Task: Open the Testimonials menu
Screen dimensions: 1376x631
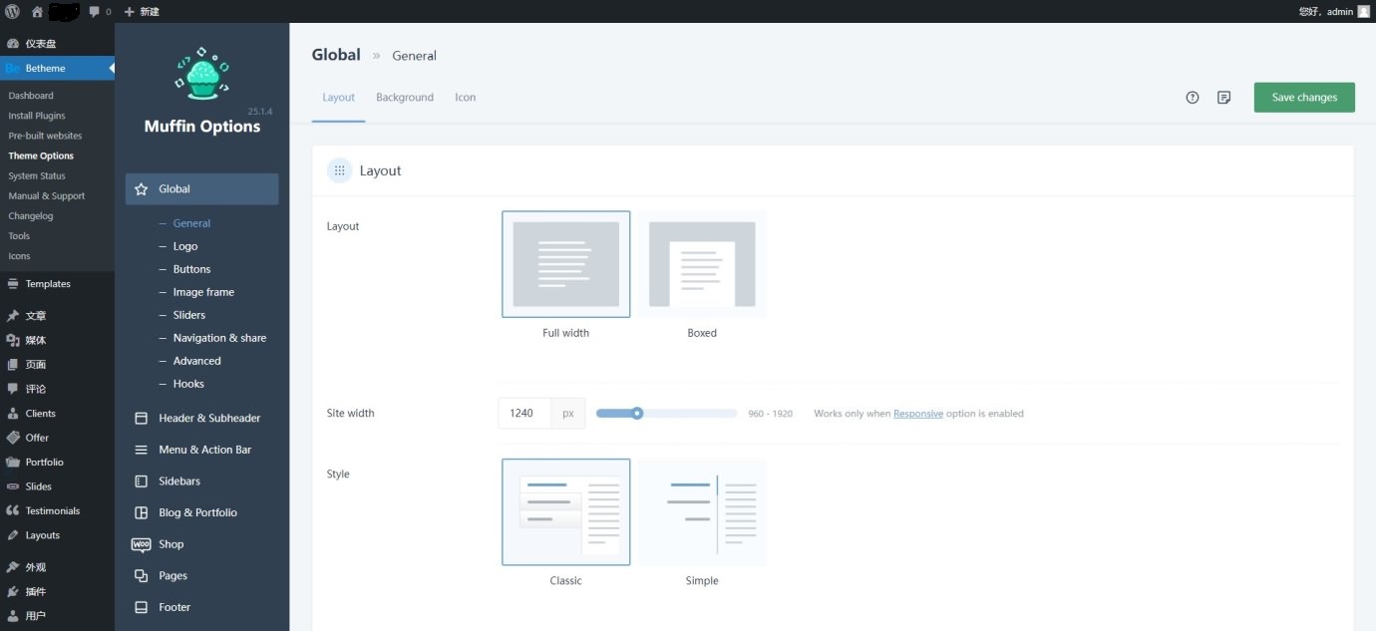Action: 57,511
